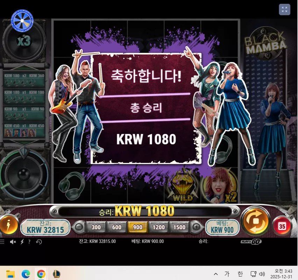The width and height of the screenshot is (298, 280).
Task: Select the 300 bet amount
Action: click(x=96, y=227)
